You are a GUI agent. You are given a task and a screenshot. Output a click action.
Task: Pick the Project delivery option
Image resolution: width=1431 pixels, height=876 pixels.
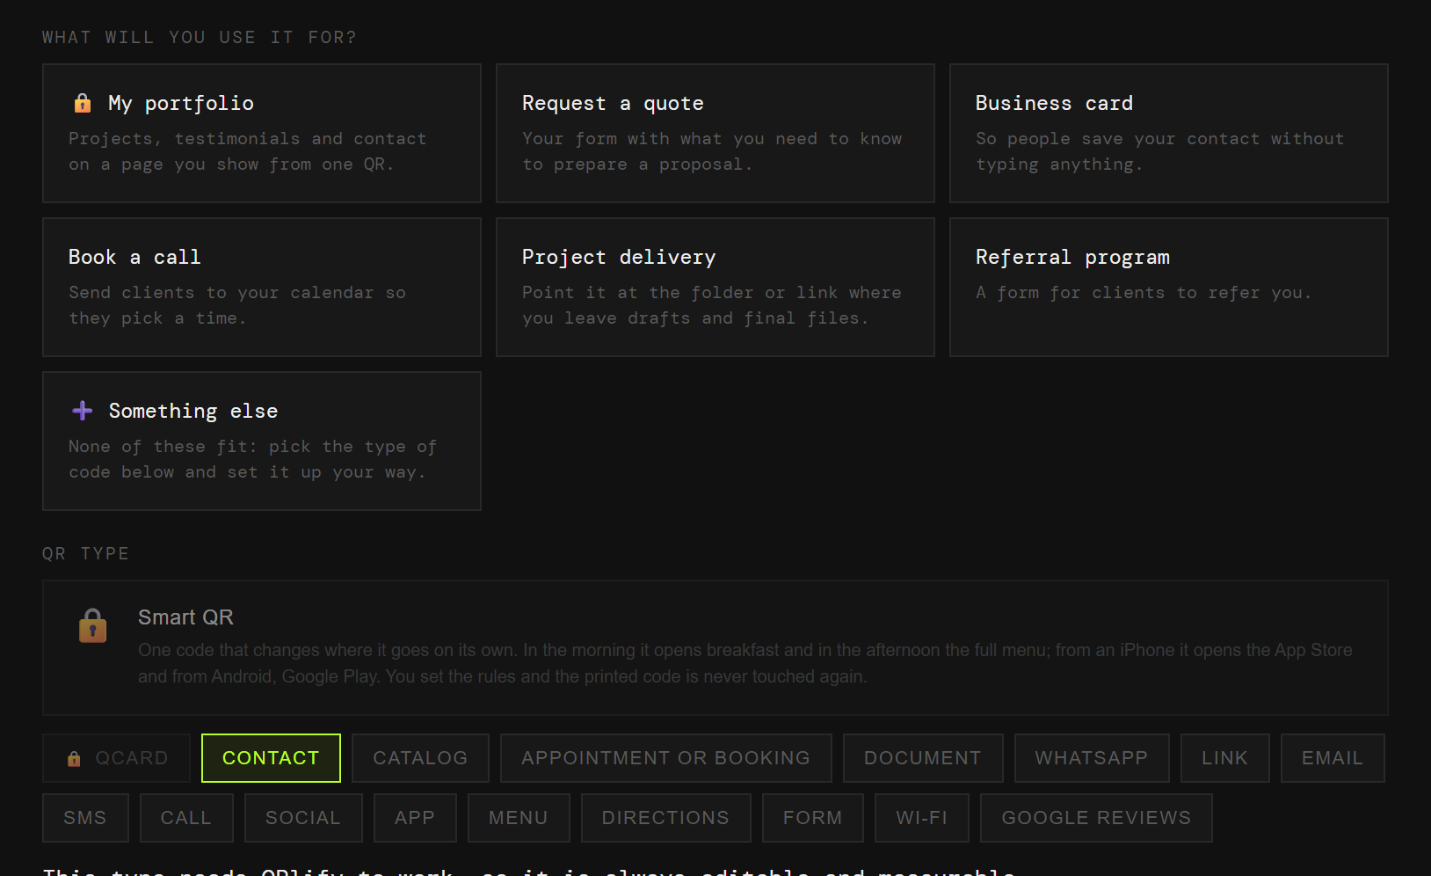[715, 287]
